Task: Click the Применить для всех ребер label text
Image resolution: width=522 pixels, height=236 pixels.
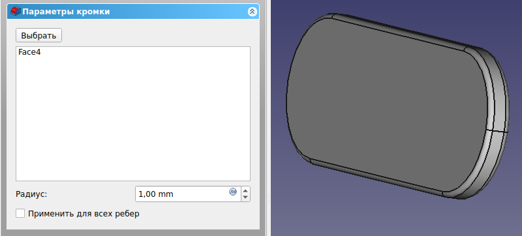Action: [x=84, y=214]
